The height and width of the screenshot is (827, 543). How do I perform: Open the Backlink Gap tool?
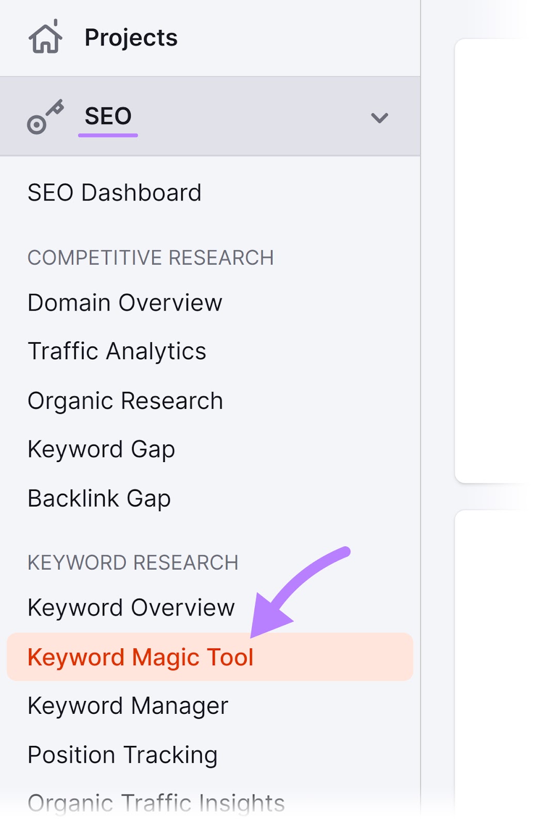click(x=99, y=498)
